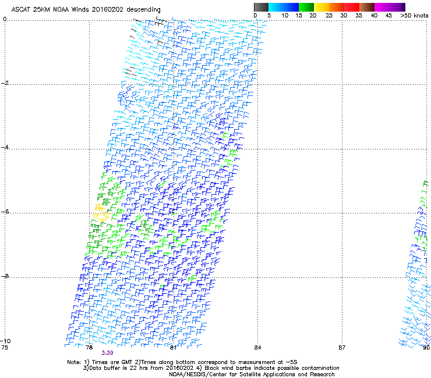Pick the brown 35-40 knots legend segment
Screen dimensions: 431x378
pyautogui.click(x=367, y=7)
